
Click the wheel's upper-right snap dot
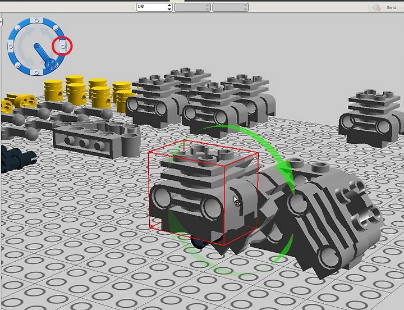tap(56, 28)
